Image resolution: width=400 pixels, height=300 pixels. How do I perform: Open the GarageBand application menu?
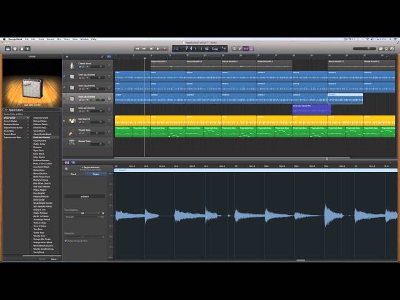(x=15, y=39)
